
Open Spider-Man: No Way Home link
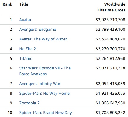pos(44,93)
